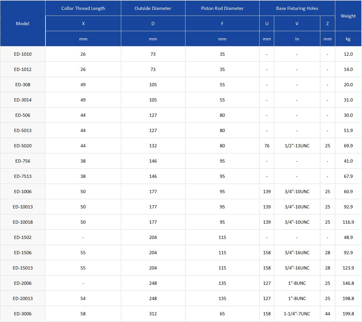Screen dimensions: 362x322
Task: Select the ED-756 model cell
Action: click(23, 161)
